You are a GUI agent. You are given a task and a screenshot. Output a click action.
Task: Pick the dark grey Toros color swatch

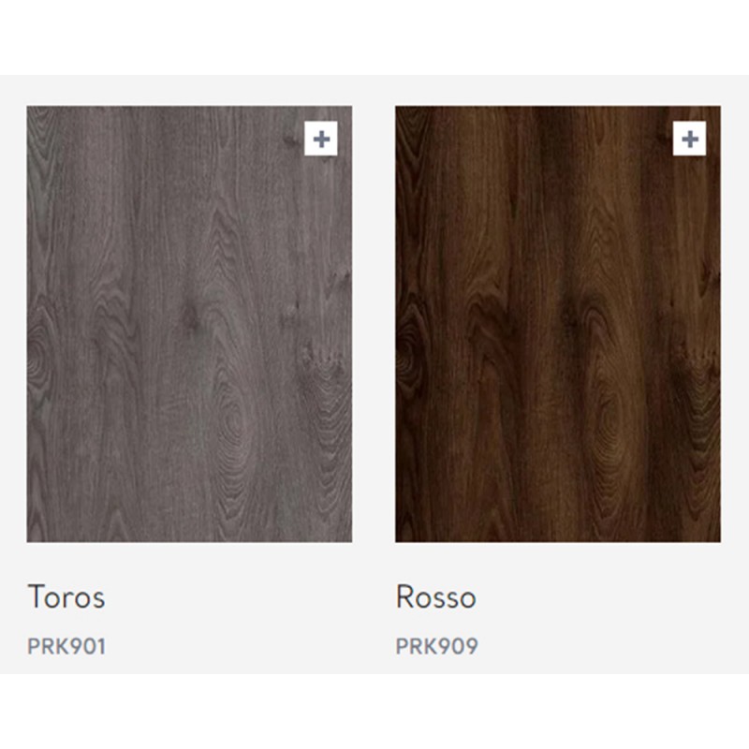(190, 324)
